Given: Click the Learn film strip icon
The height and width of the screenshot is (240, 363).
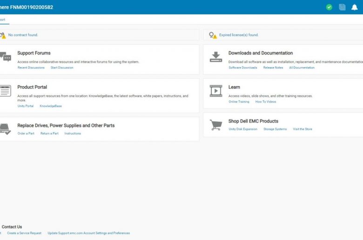Looking at the screenshot, I should (216, 91).
